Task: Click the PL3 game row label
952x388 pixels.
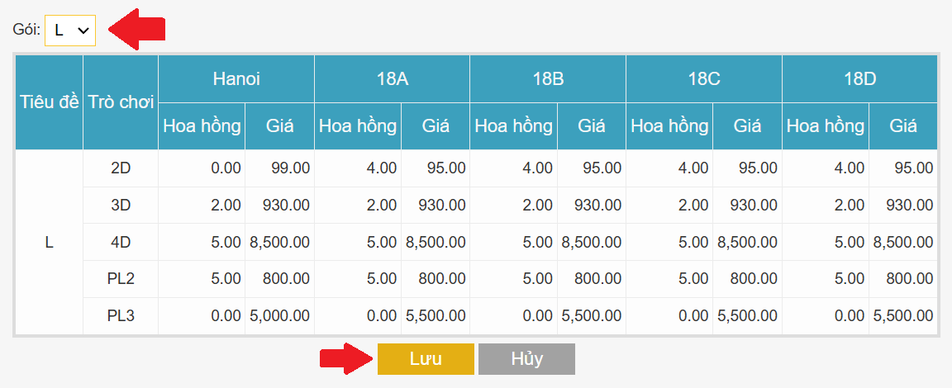Action: 121,316
